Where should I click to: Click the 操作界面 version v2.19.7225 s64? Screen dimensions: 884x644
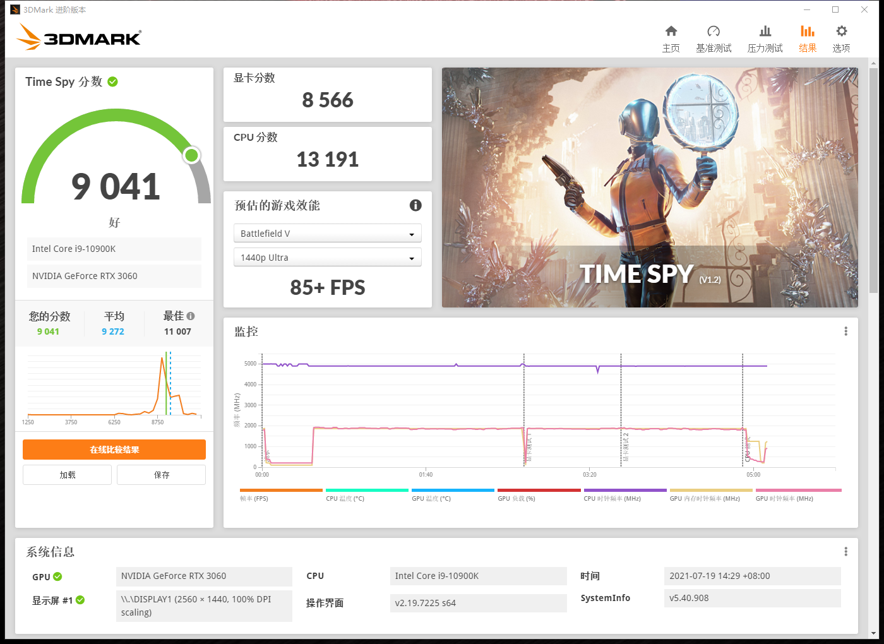coord(479,603)
